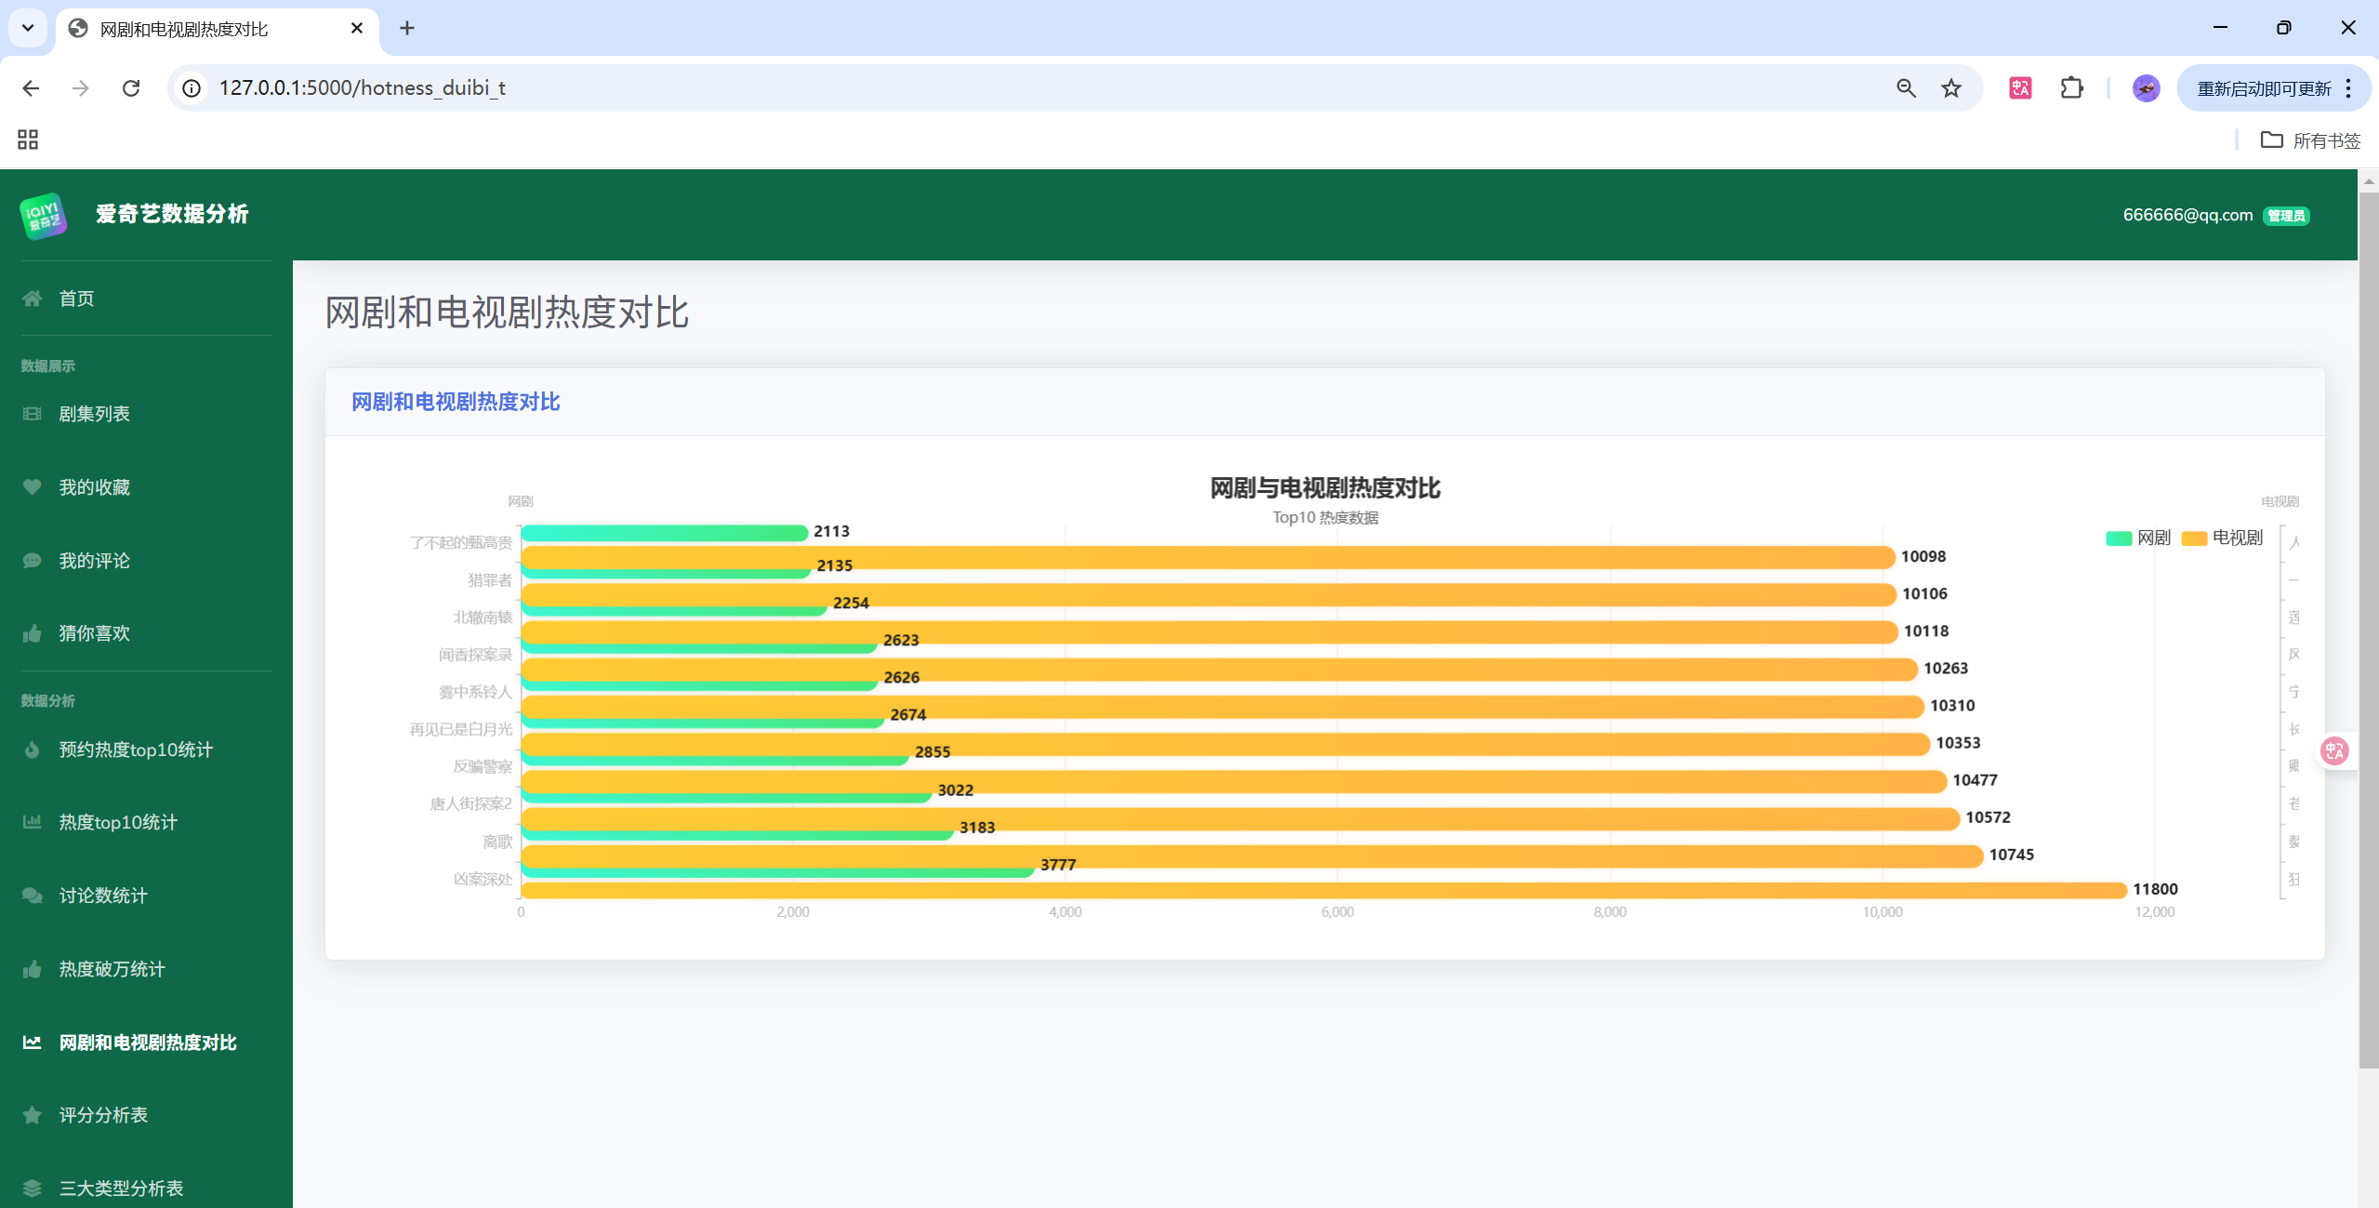This screenshot has width=2379, height=1208.
Task: Click the translate icon in browser toolbar
Action: tap(2020, 88)
